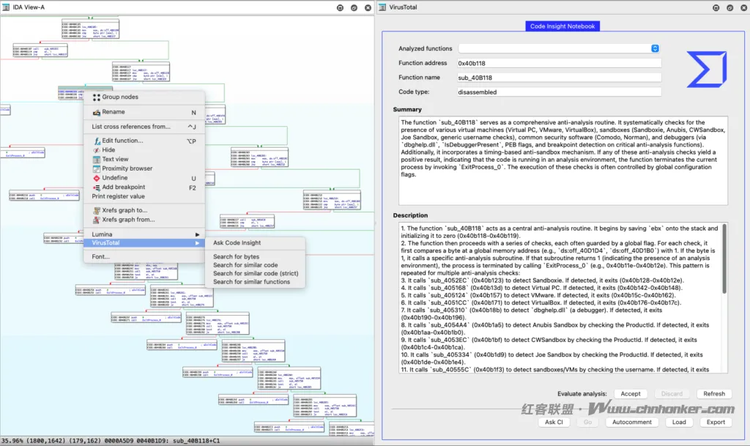Click the Group nodes icon in context menu
Viewport: 750px width, 446px height.
coord(96,97)
